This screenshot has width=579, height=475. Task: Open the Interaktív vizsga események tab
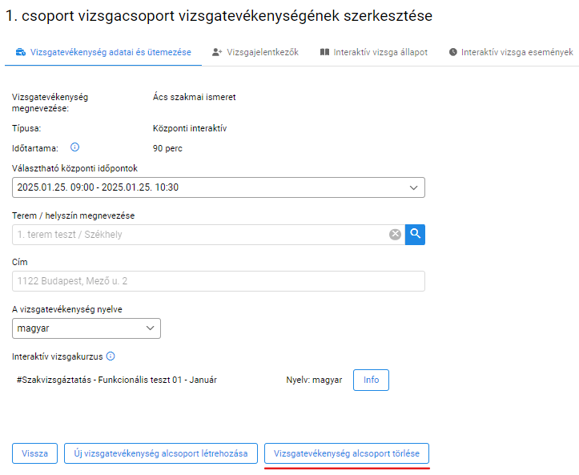coord(512,52)
